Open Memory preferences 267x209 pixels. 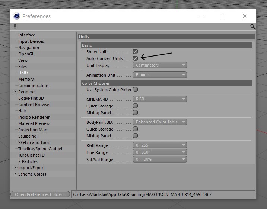[x=26, y=79]
